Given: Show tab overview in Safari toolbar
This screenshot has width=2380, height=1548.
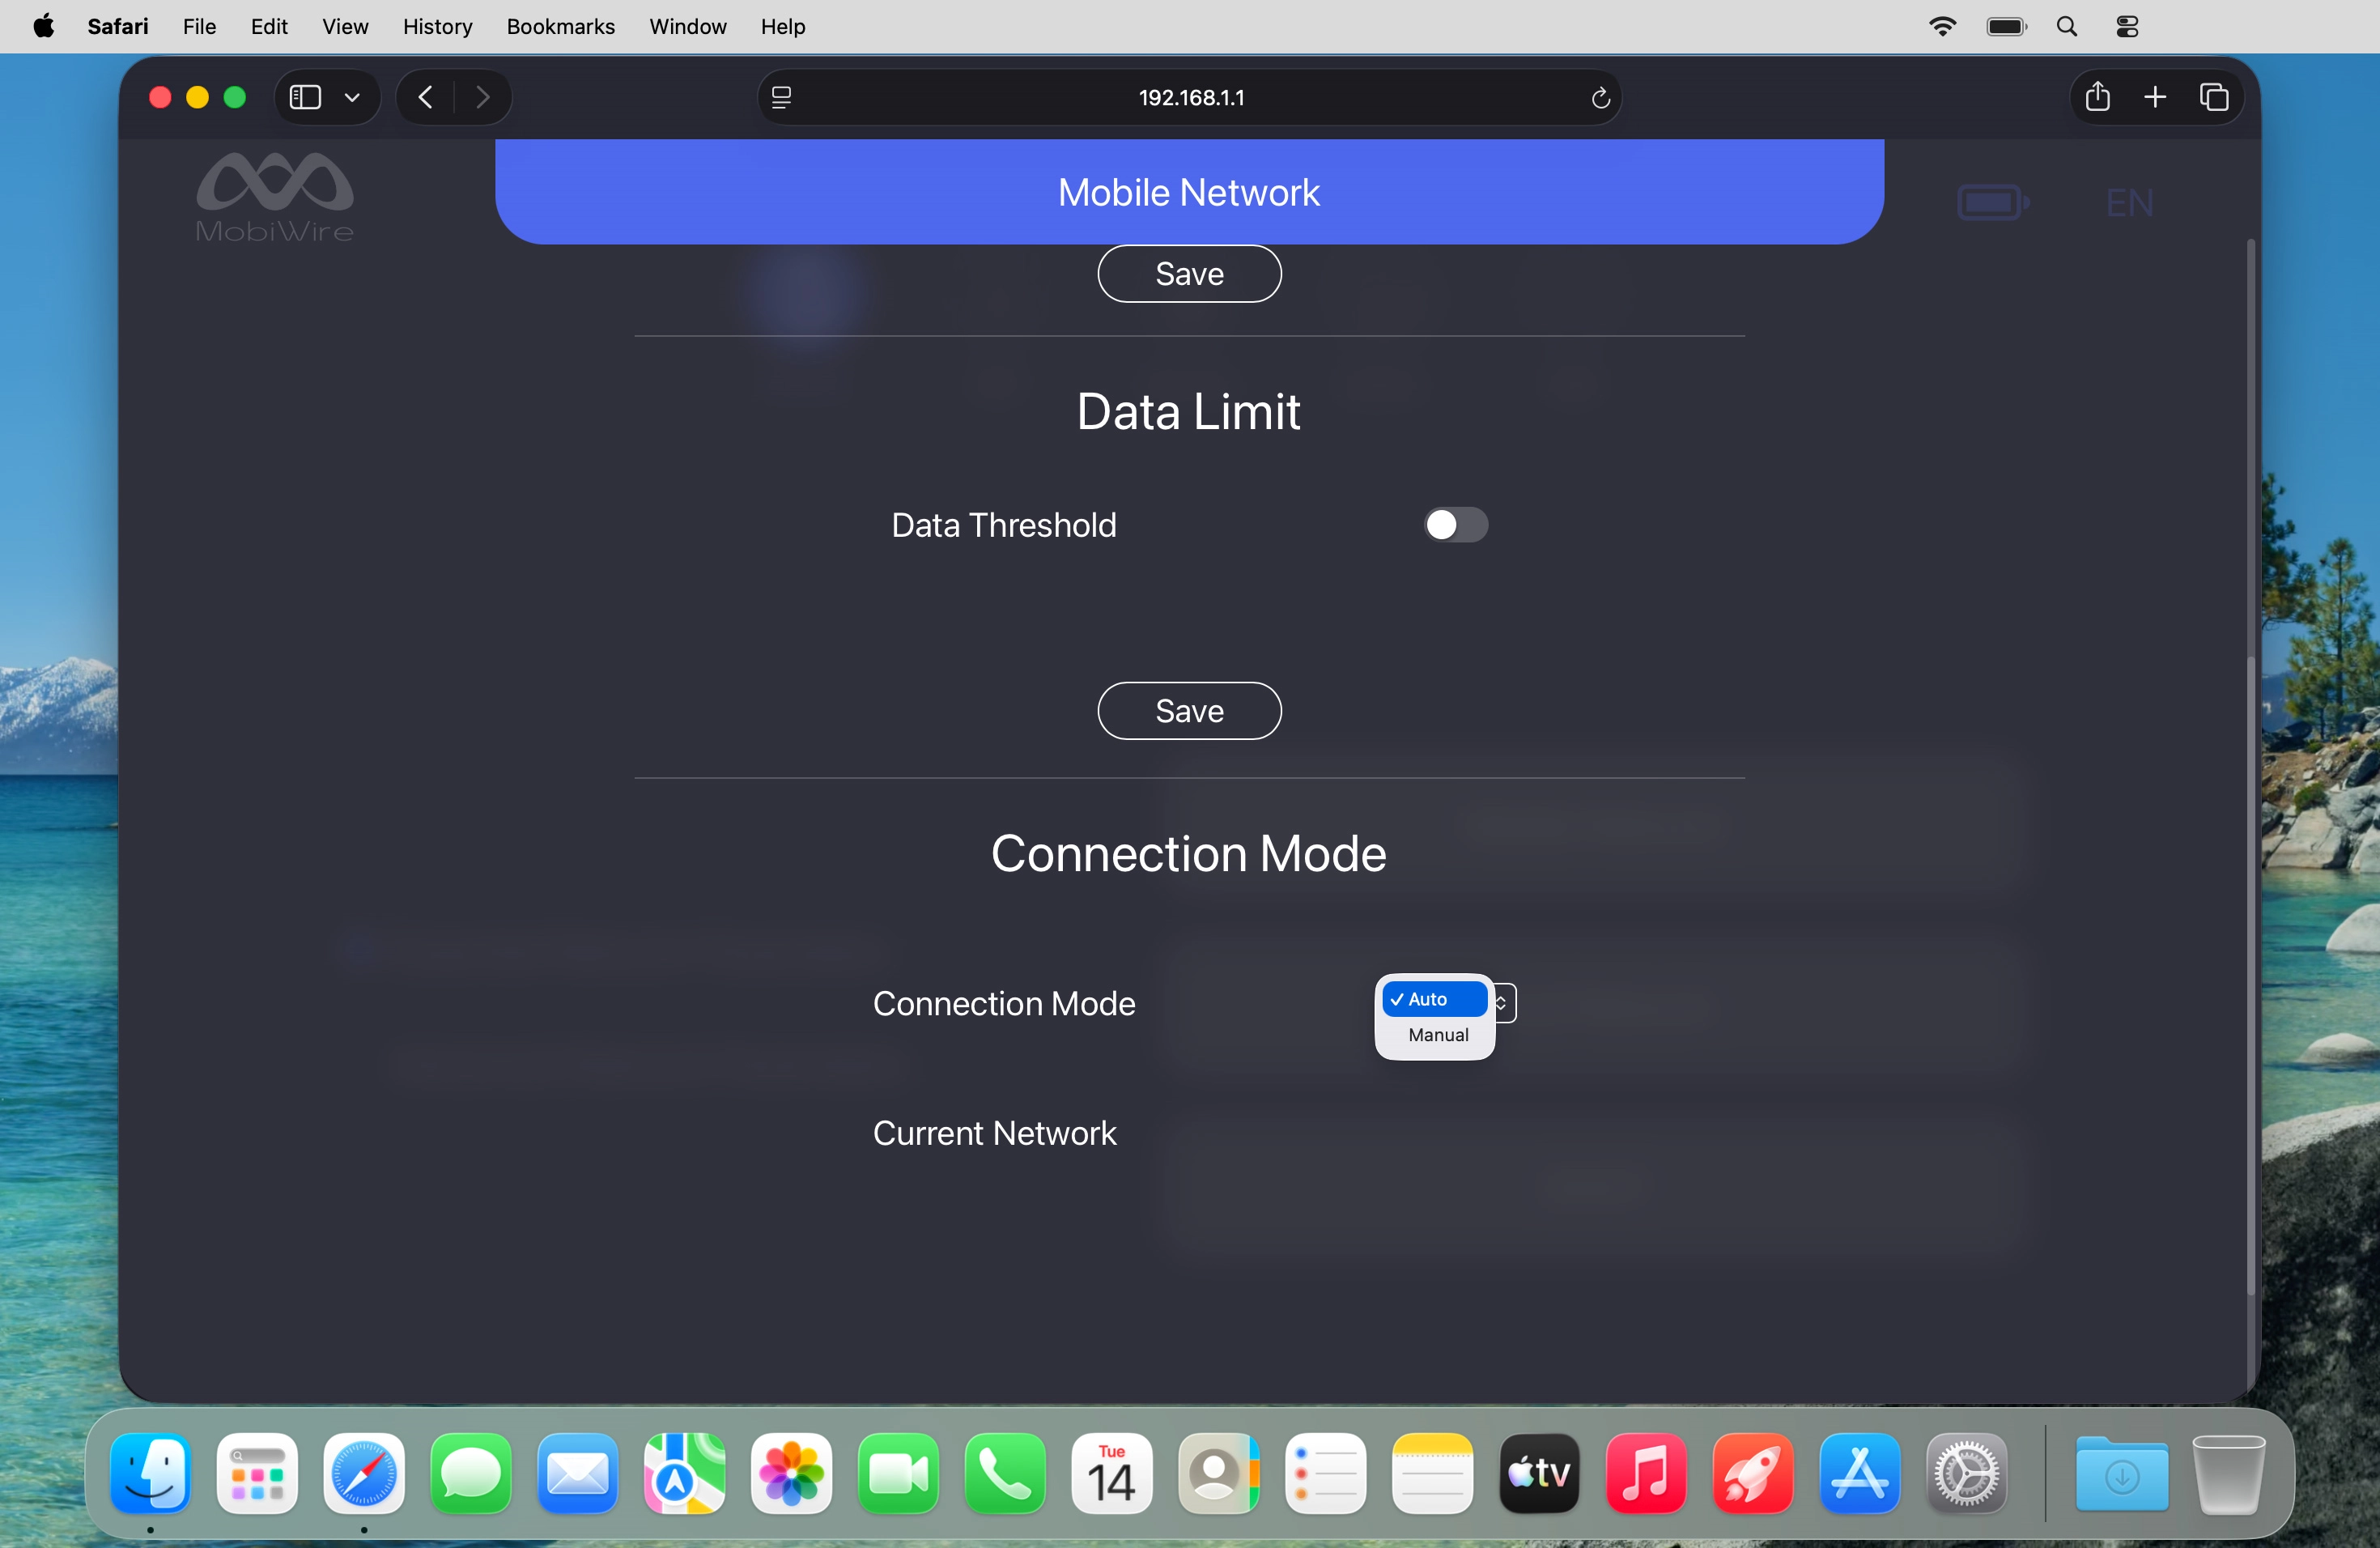Looking at the screenshot, I should (x=2214, y=96).
